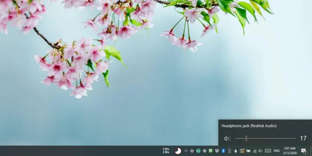This screenshot has width=312, height=156.
Task: Click the taskbar speaker volume icon
Action: (x=261, y=151)
